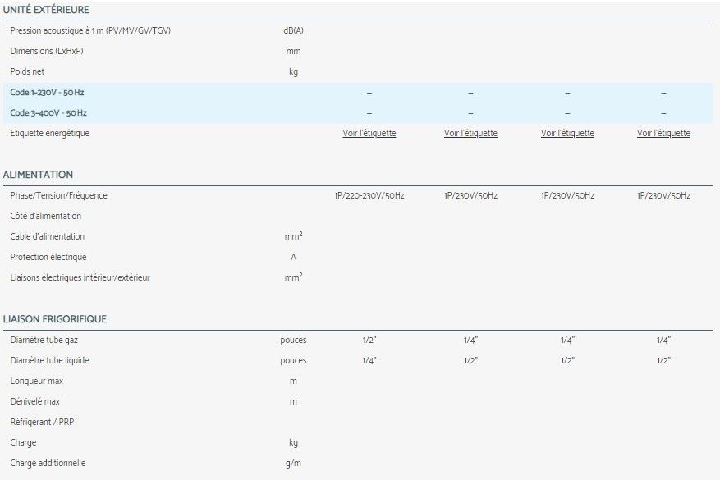Click the 'Etiquette énergétique' row label
The width and height of the screenshot is (720, 480).
pos(50,133)
